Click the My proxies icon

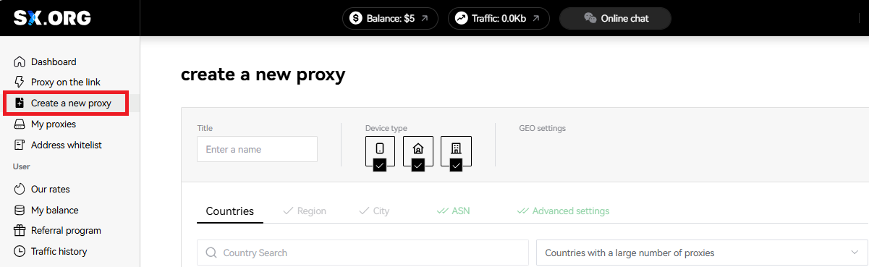[20, 124]
